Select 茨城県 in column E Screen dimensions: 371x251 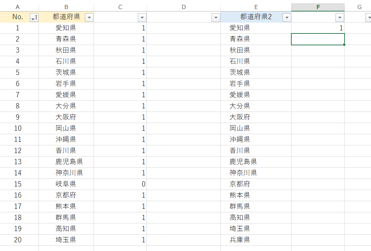point(256,73)
